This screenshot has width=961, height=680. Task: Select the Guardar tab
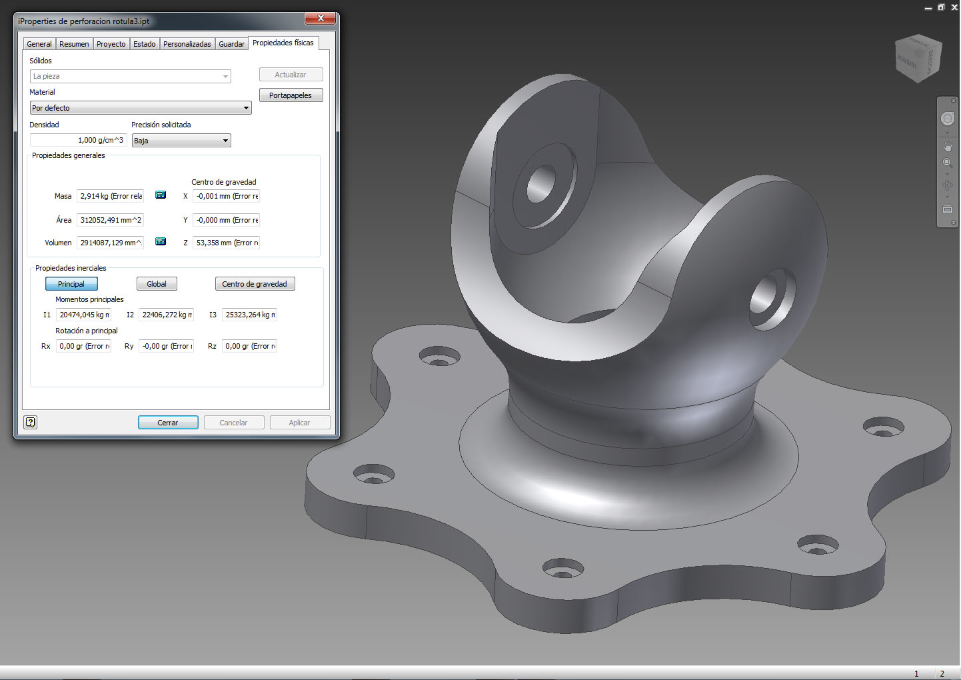(x=231, y=44)
